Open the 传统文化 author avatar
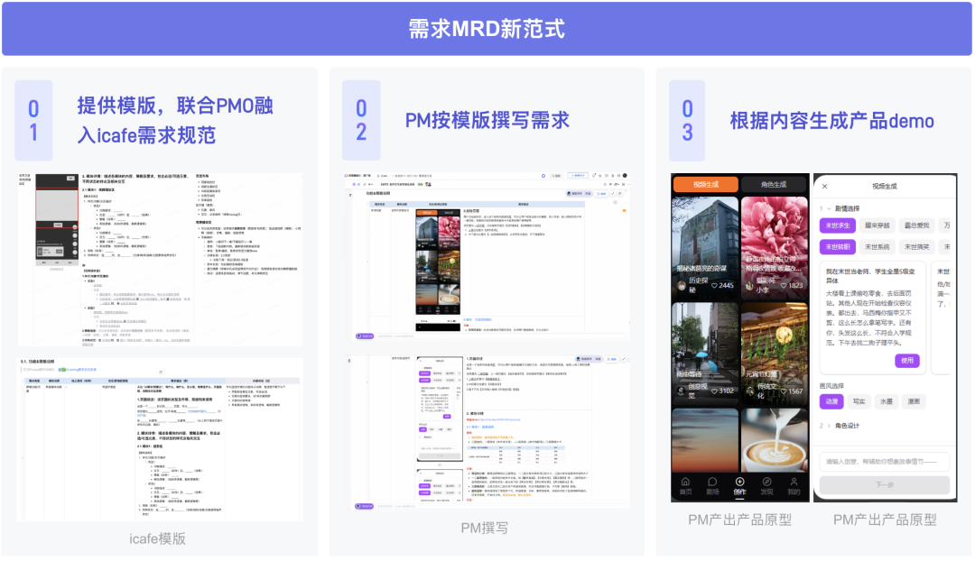The height and width of the screenshot is (561, 975). point(750,391)
